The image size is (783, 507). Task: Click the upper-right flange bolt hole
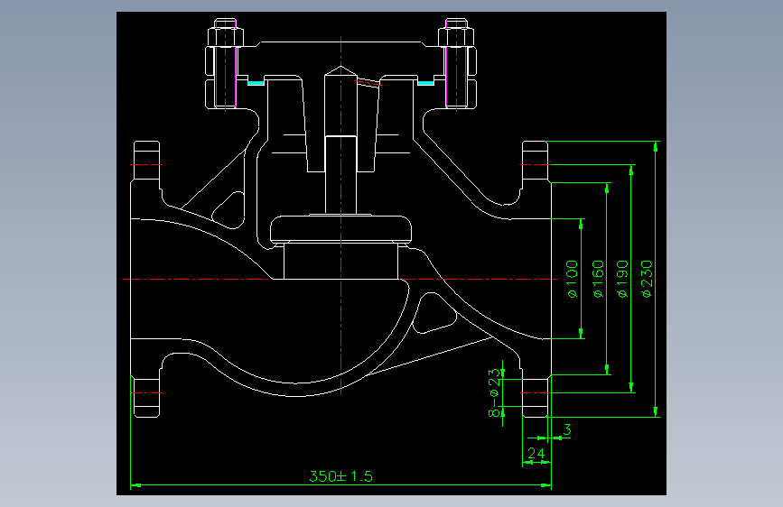click(x=535, y=165)
